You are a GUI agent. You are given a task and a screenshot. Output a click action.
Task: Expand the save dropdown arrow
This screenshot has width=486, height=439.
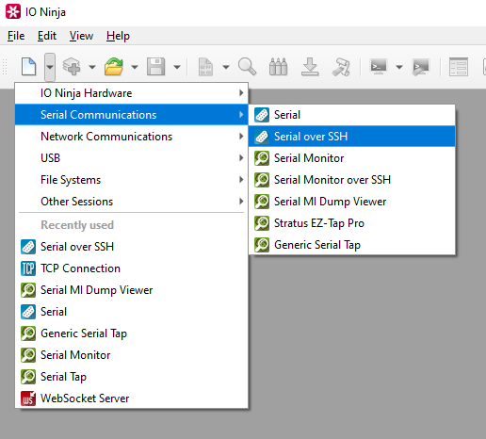point(177,67)
